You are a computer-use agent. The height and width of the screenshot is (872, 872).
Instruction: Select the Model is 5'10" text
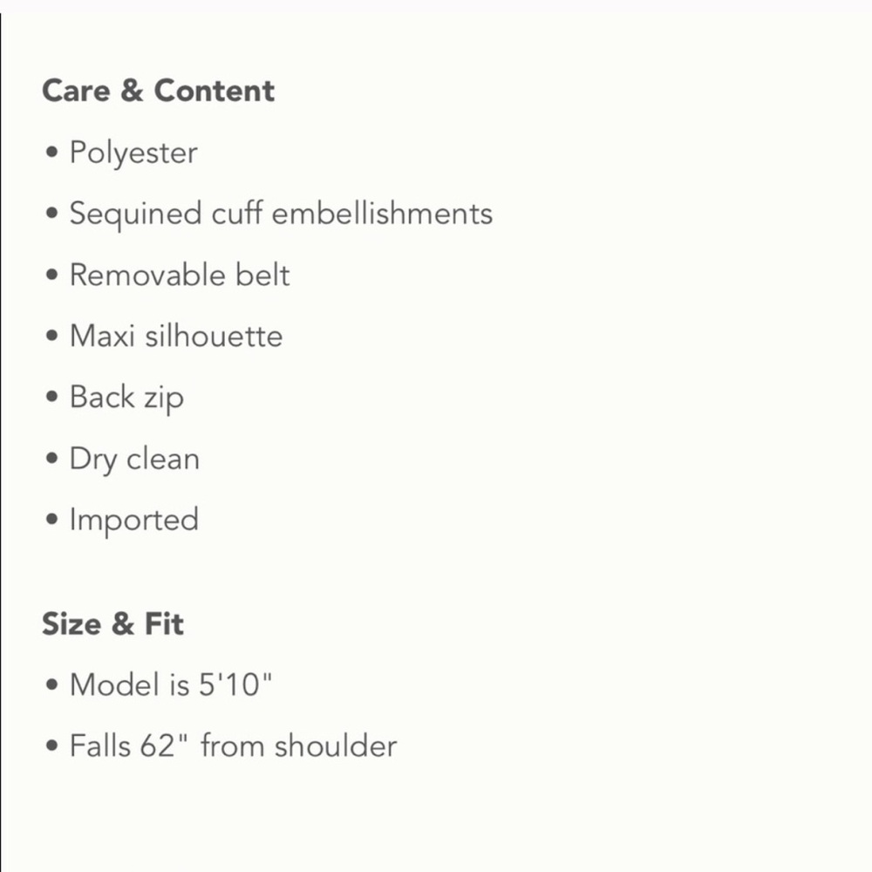point(171,684)
